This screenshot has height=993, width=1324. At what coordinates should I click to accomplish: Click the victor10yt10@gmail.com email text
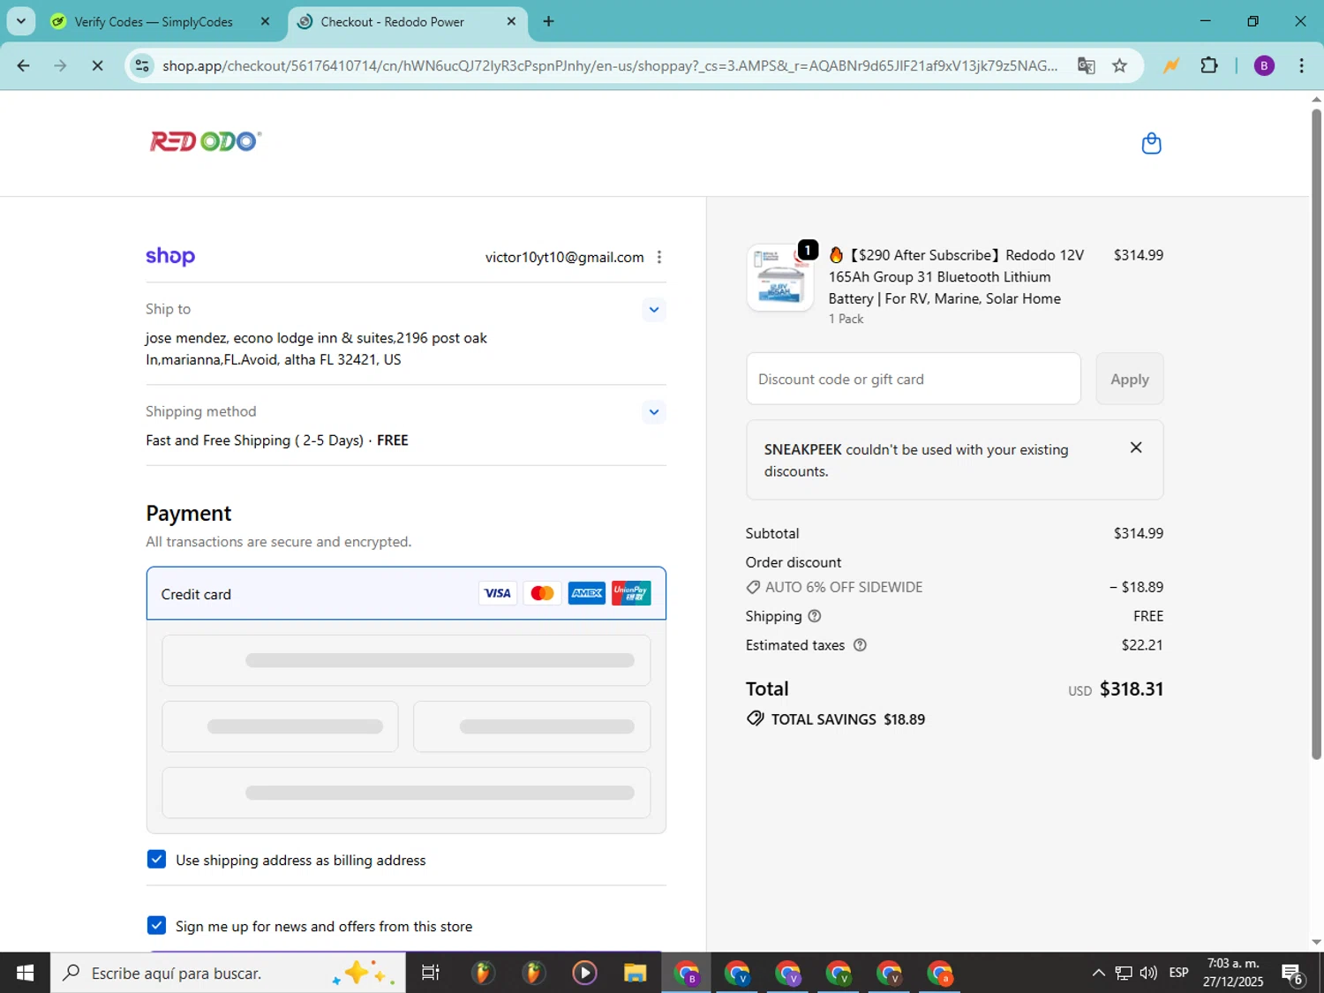(564, 257)
